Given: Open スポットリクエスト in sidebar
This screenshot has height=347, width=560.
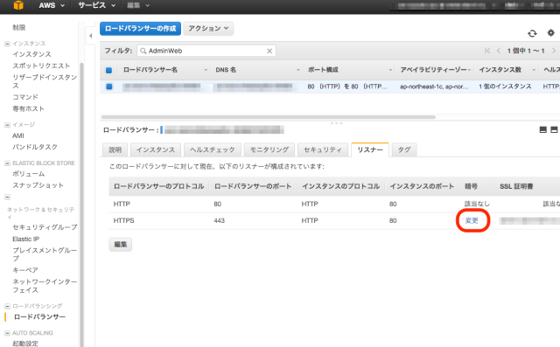Looking at the screenshot, I should pos(41,66).
